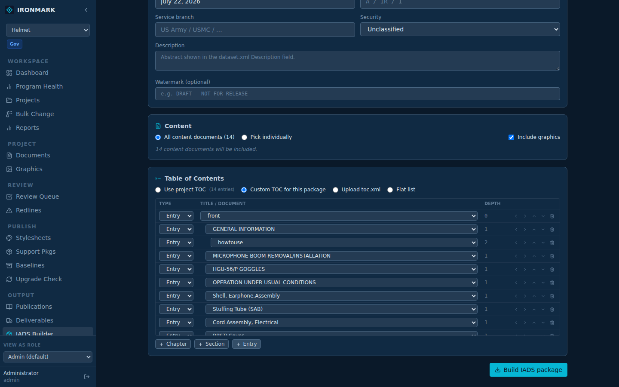Go to Deliverables under Output

(48, 320)
